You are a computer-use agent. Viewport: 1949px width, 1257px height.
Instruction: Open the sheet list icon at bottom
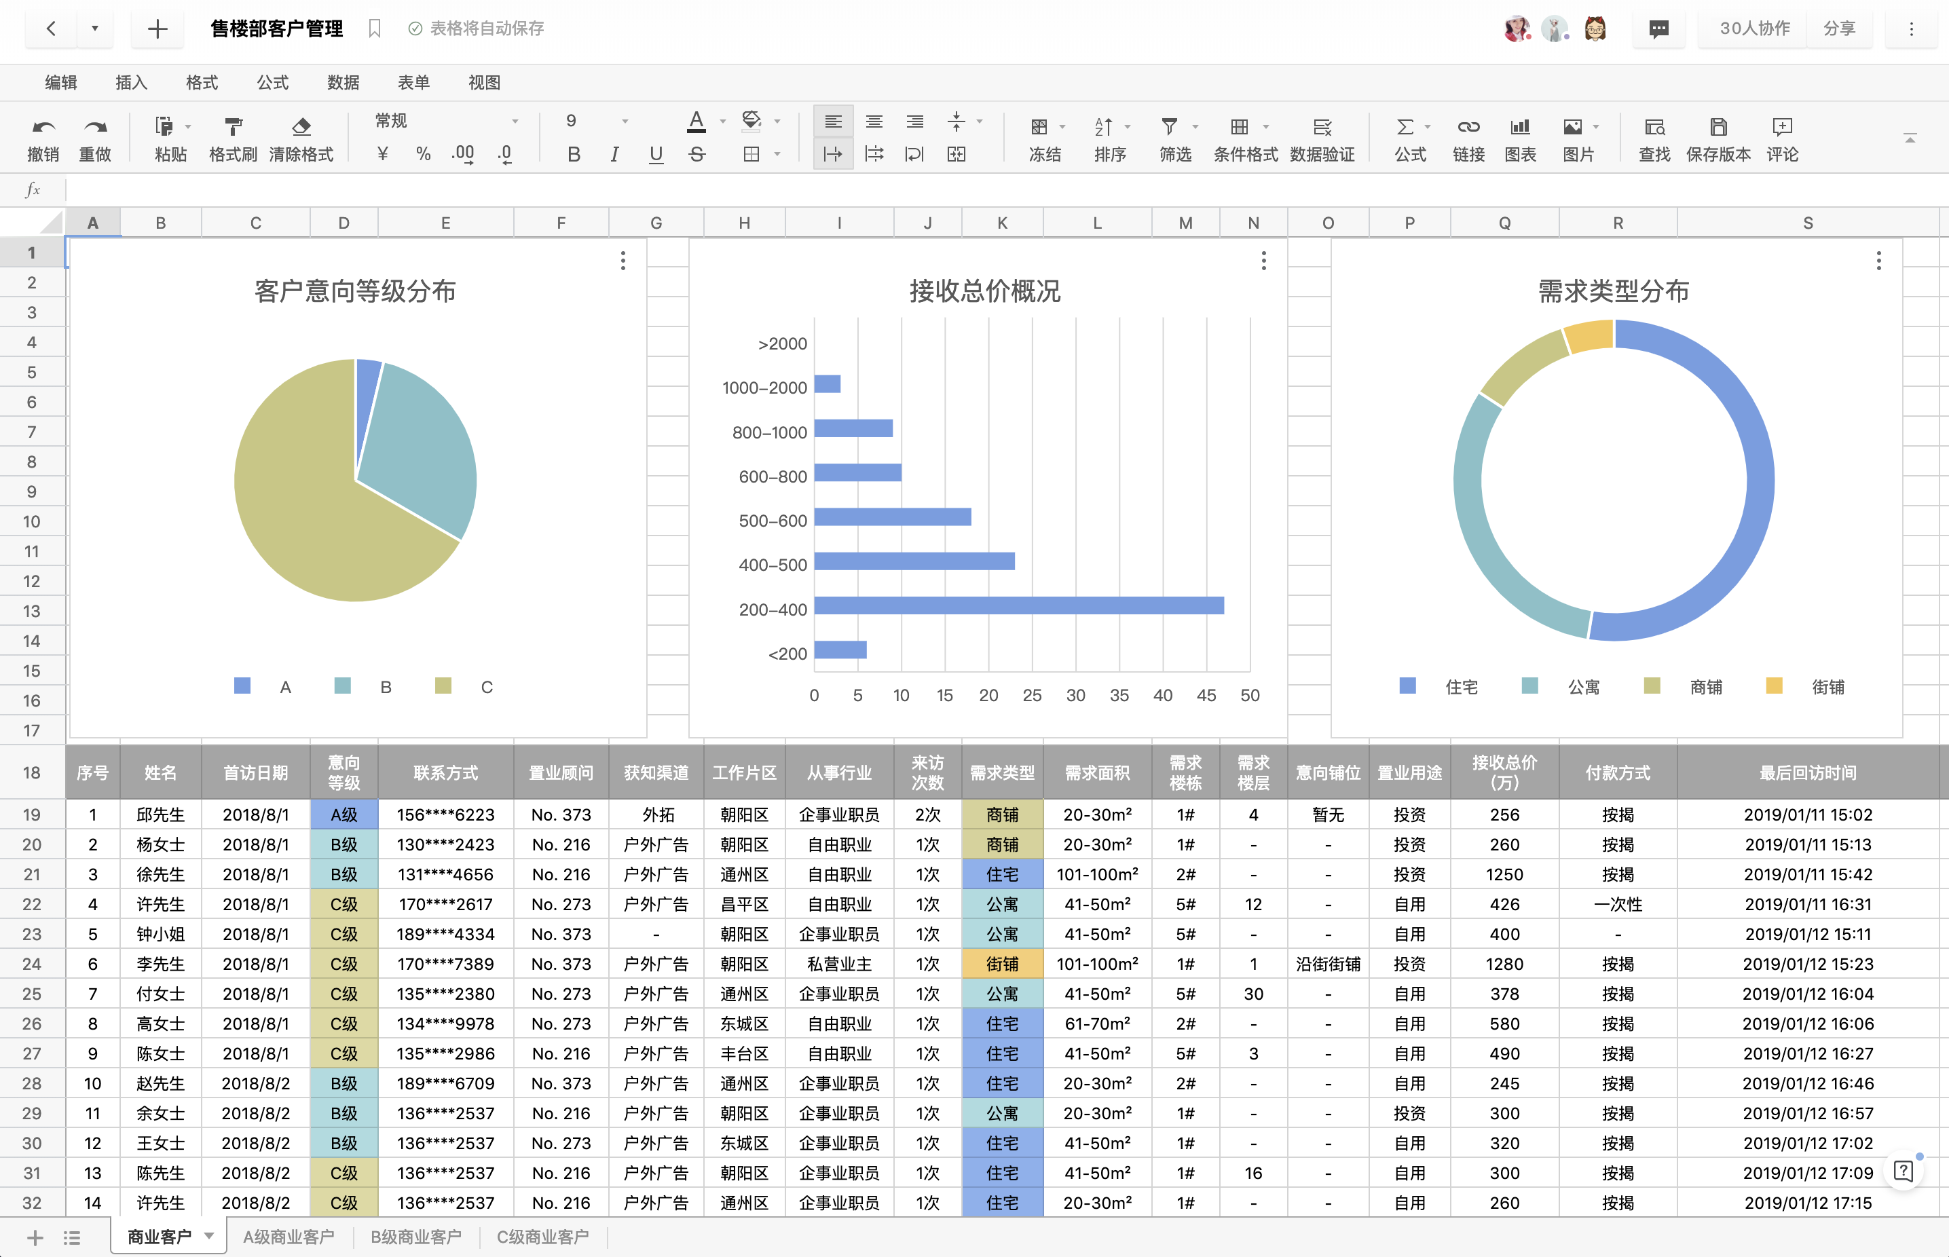72,1237
